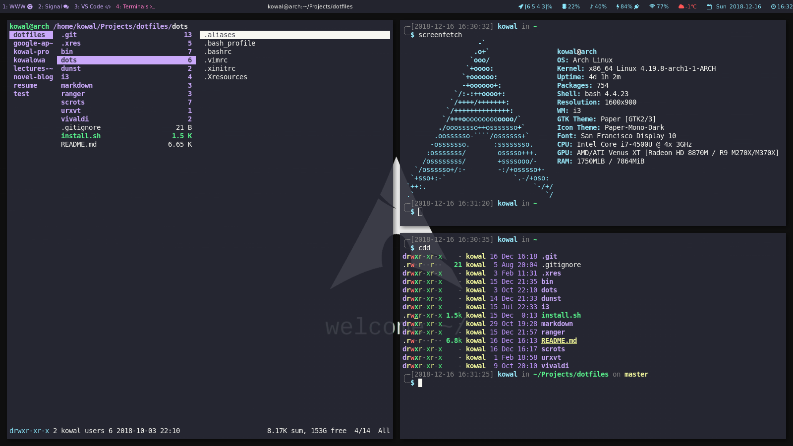Click 'OS: Arch Linux' line in screenfetch
Image resolution: width=793 pixels, height=446 pixels.
585,60
